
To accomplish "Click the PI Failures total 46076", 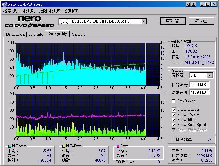I will point(100,160).
